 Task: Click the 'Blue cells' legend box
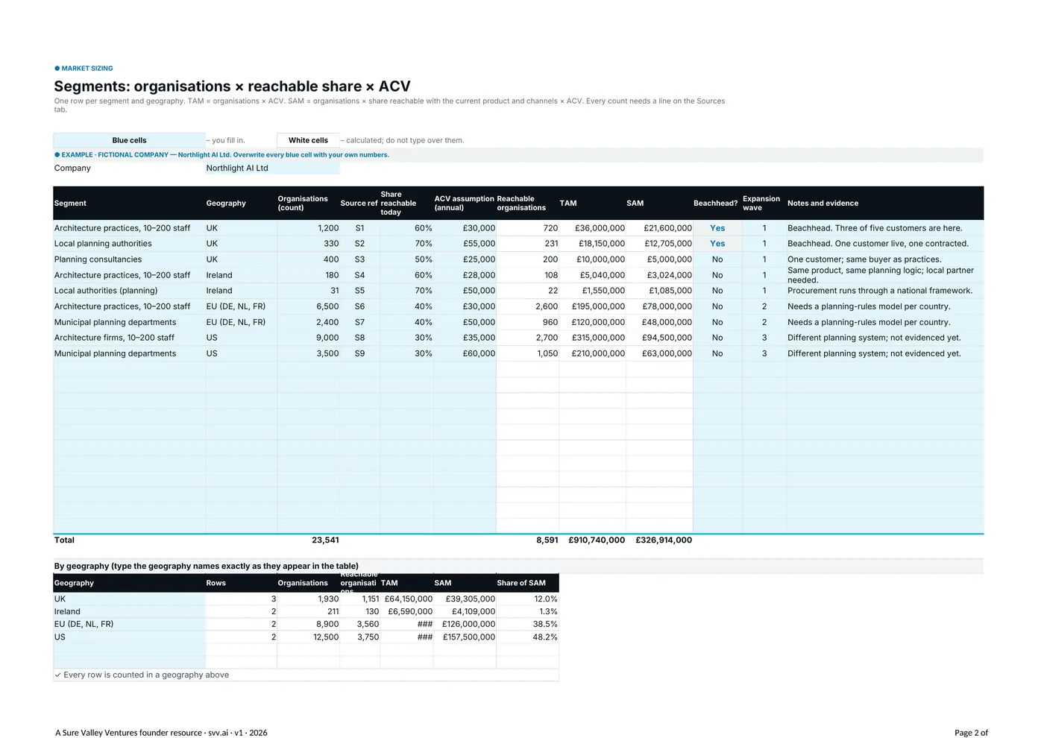tap(129, 140)
